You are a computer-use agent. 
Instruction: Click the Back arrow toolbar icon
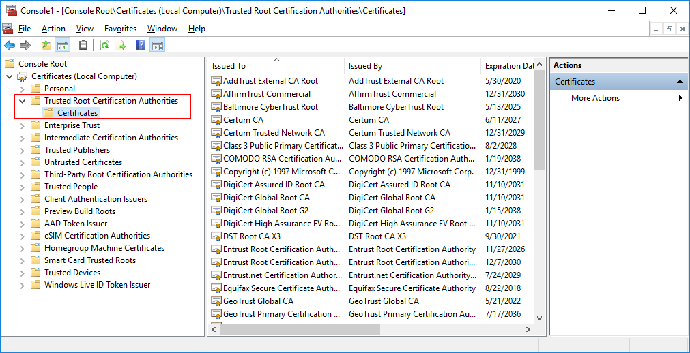[10, 45]
